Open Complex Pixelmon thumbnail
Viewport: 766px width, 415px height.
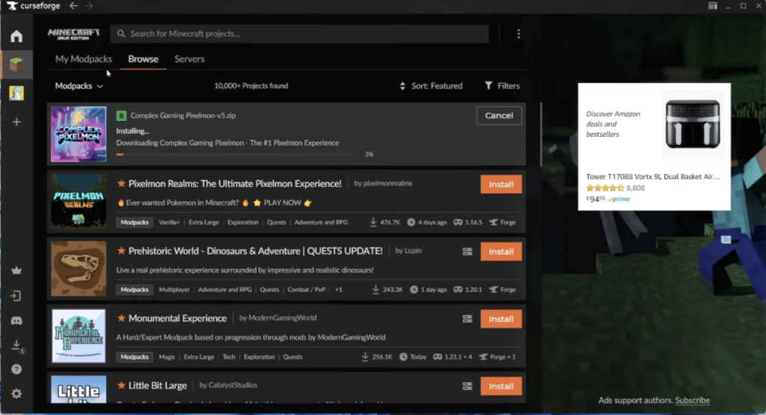(x=79, y=135)
